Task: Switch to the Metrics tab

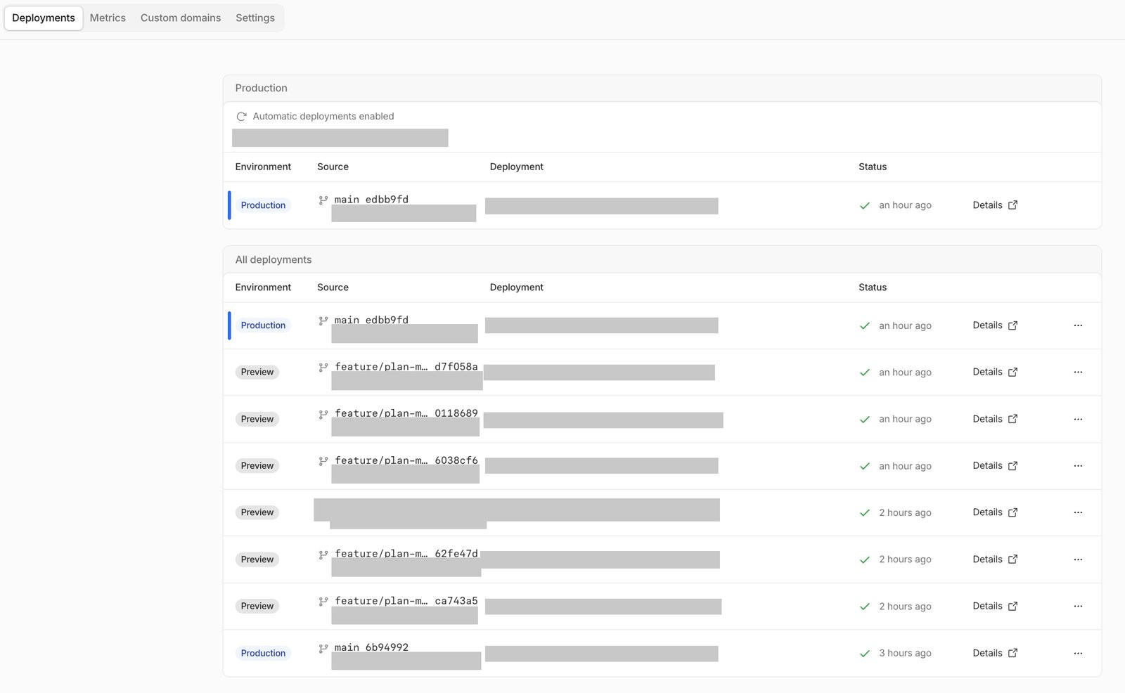Action: (108, 18)
